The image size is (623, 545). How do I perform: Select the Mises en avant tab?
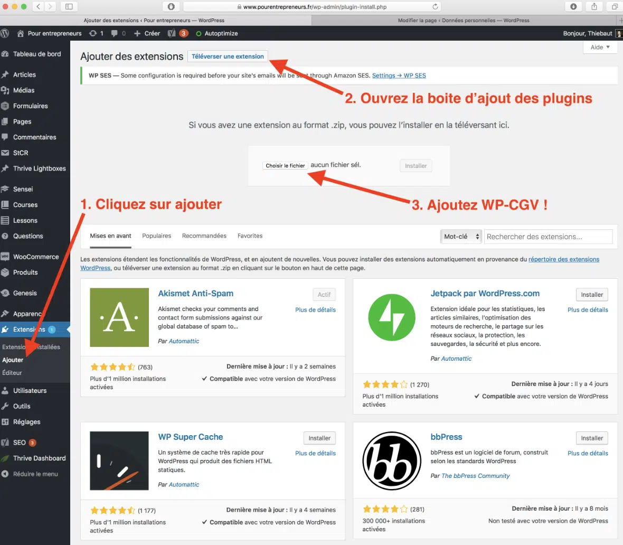click(110, 236)
